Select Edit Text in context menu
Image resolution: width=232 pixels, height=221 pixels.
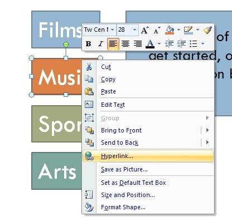click(148, 105)
